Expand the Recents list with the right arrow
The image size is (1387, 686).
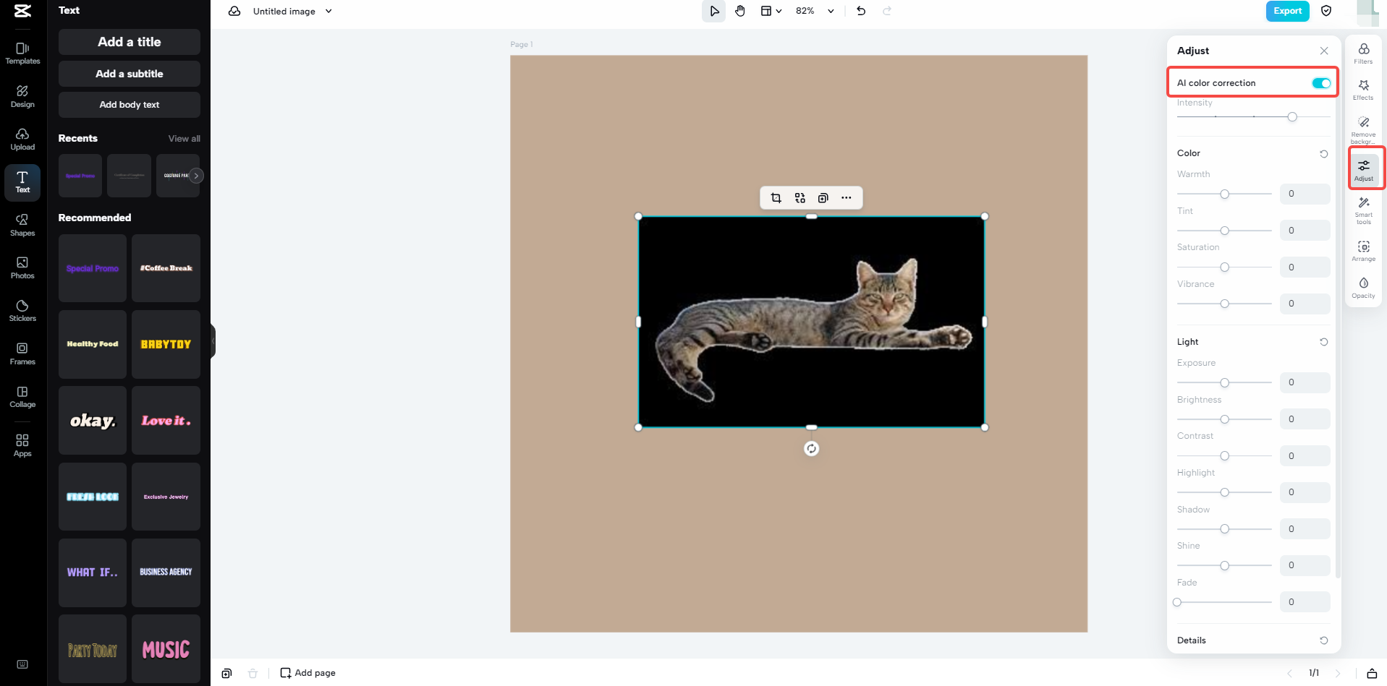click(x=196, y=175)
